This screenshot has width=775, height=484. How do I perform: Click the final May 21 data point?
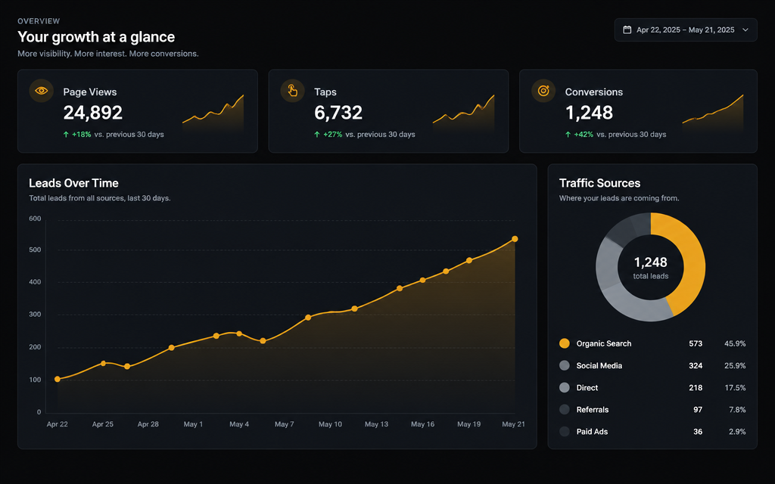pyautogui.click(x=515, y=239)
